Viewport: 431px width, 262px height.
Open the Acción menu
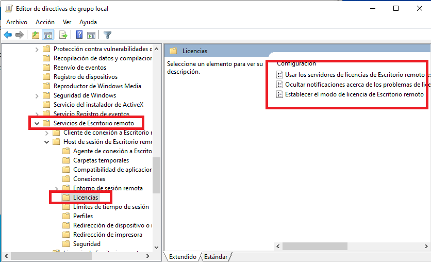[x=45, y=22]
